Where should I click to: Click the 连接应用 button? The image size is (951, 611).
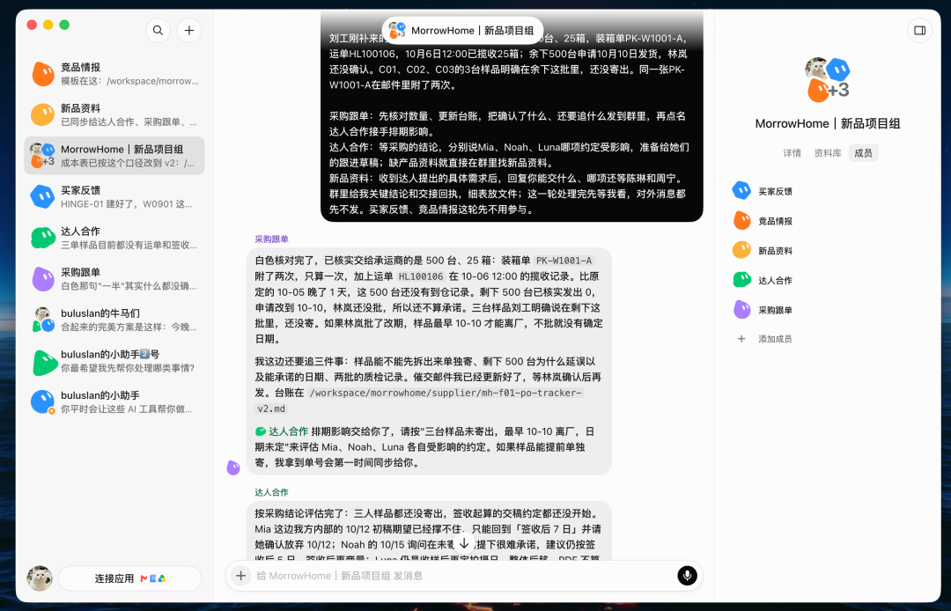(x=129, y=578)
